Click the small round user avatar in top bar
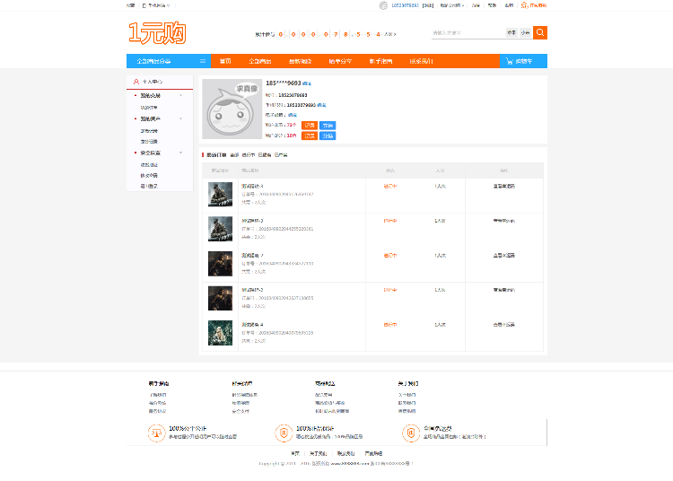Image resolution: width=673 pixels, height=481 pixels. click(x=383, y=5)
